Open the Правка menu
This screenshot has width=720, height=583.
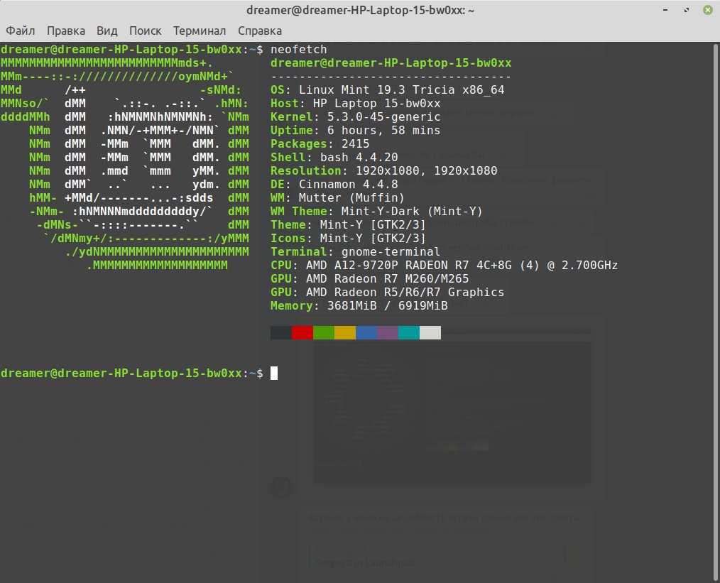pyautogui.click(x=65, y=31)
